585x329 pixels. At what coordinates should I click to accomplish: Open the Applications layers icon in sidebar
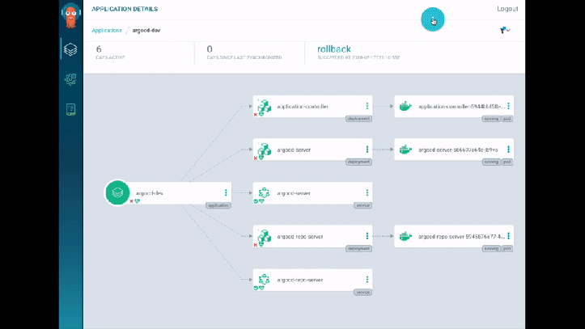click(x=70, y=50)
